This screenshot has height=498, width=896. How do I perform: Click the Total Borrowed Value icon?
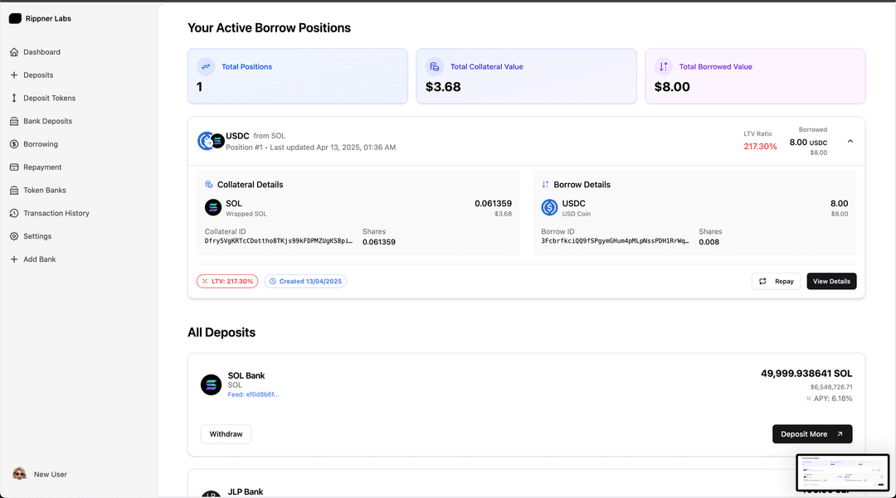663,66
